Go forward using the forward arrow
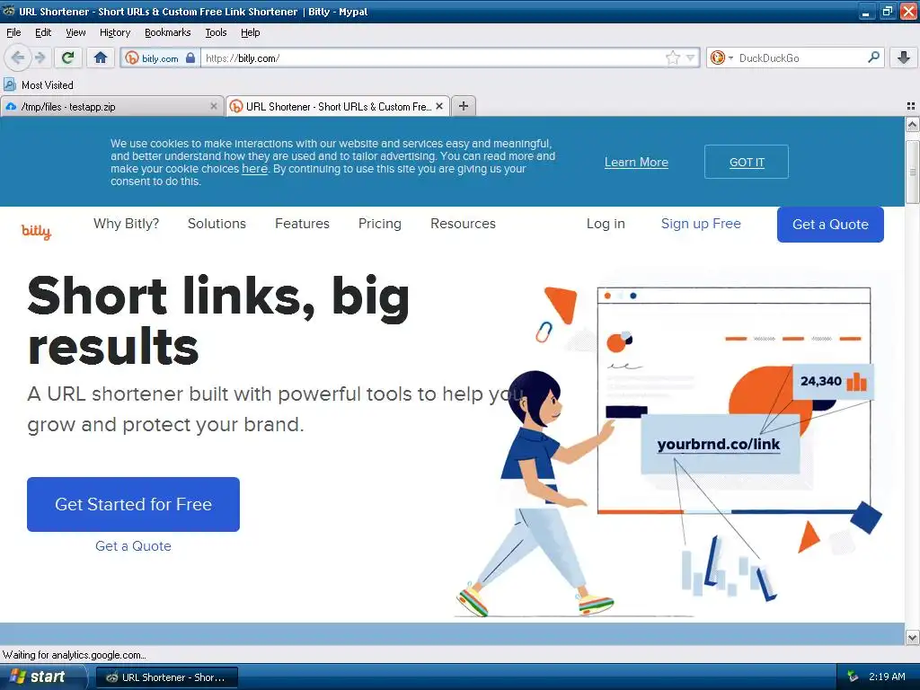This screenshot has width=920, height=690. click(x=40, y=57)
